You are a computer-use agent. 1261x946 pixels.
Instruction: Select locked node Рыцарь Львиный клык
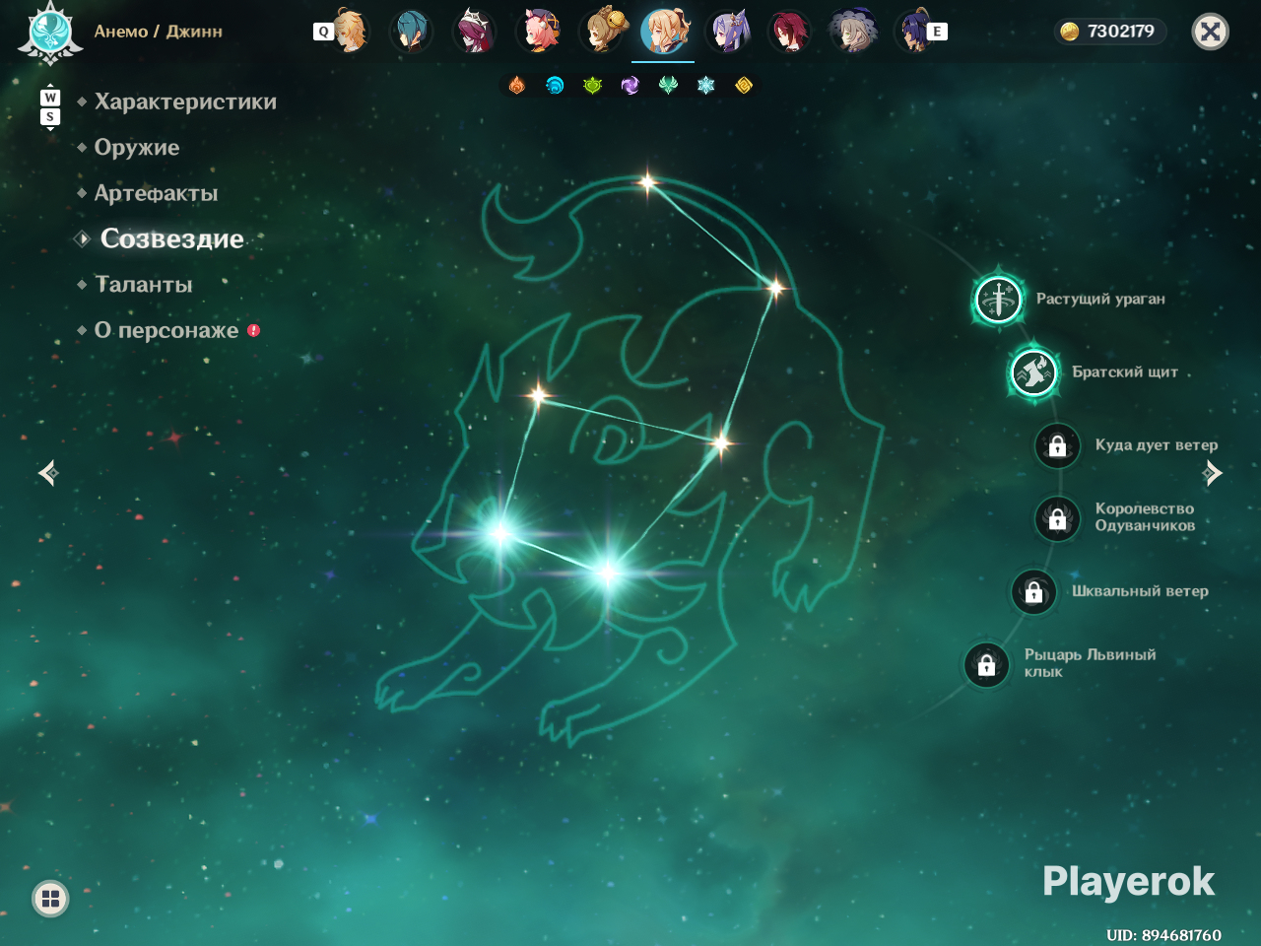[986, 665]
